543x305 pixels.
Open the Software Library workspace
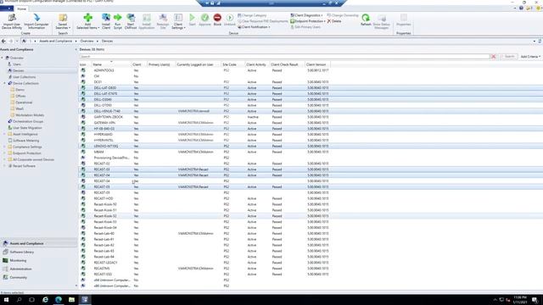(x=22, y=252)
